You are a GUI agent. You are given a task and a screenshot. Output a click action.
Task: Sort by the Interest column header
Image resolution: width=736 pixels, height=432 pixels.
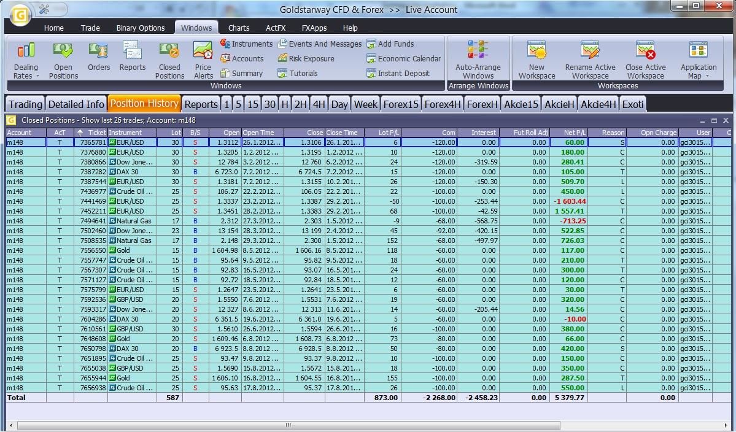pos(478,133)
